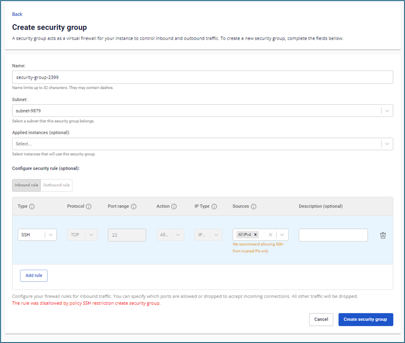405x343 pixels.
Task: Remove the All IPv4 source tag
Action: coord(256,235)
